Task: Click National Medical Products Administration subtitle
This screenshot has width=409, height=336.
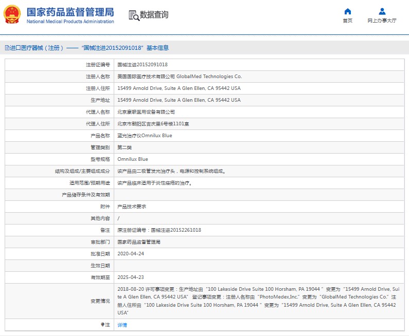Action: [x=70, y=22]
